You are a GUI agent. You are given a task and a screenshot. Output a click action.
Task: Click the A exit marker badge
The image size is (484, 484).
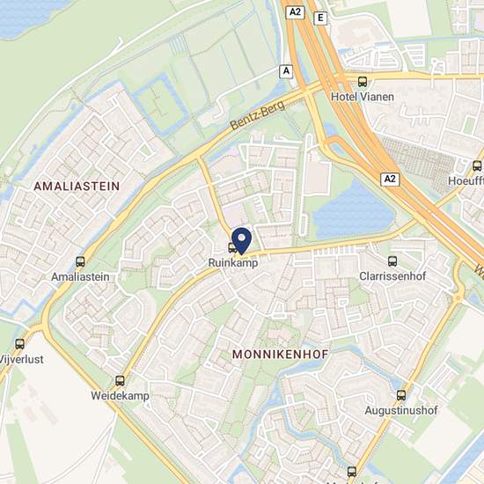click(x=286, y=71)
